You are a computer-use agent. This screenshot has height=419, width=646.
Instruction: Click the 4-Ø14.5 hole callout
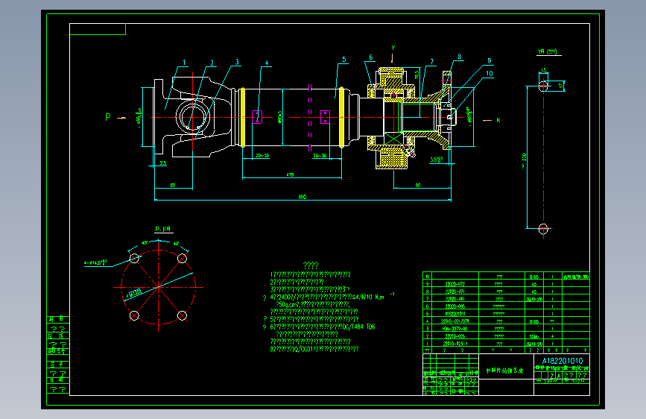tap(95, 262)
